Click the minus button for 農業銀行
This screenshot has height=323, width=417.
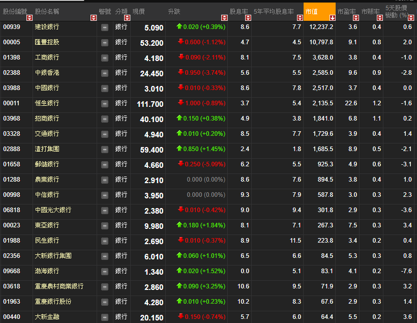tap(105, 180)
